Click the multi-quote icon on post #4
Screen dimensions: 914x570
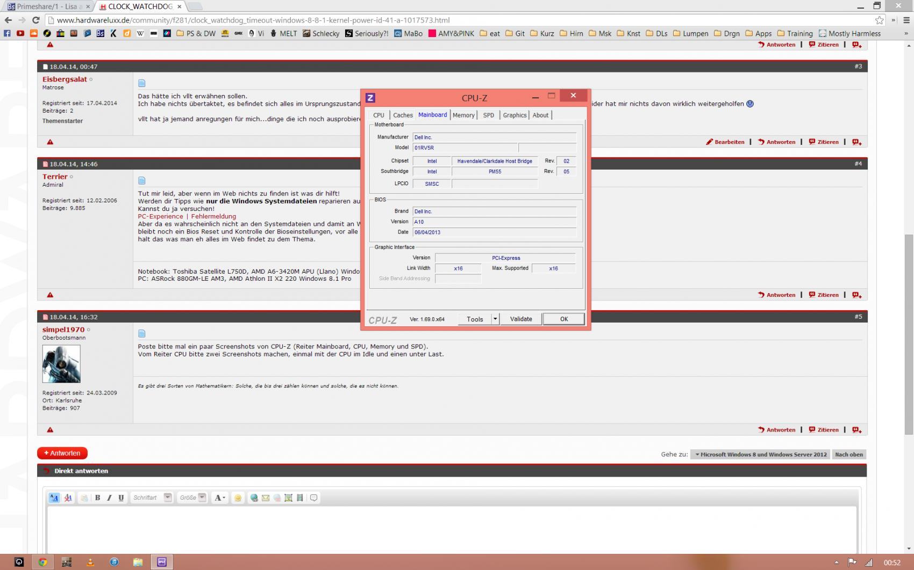pyautogui.click(x=857, y=295)
